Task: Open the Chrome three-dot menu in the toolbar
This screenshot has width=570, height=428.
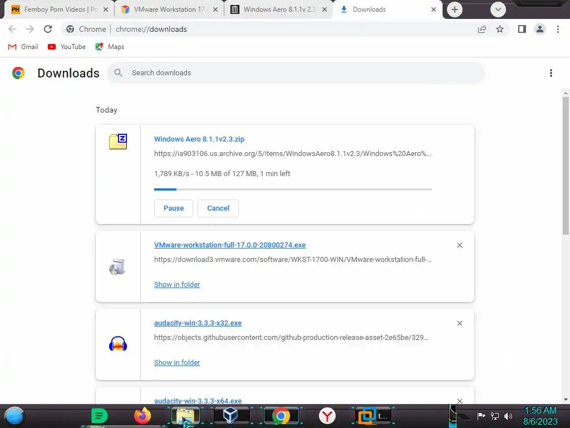Action: (x=558, y=29)
